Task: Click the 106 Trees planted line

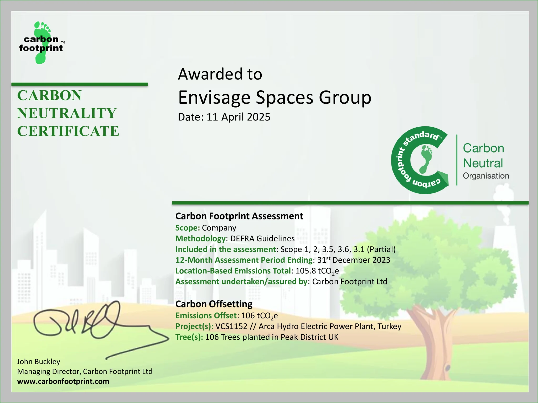Action: [x=257, y=337]
